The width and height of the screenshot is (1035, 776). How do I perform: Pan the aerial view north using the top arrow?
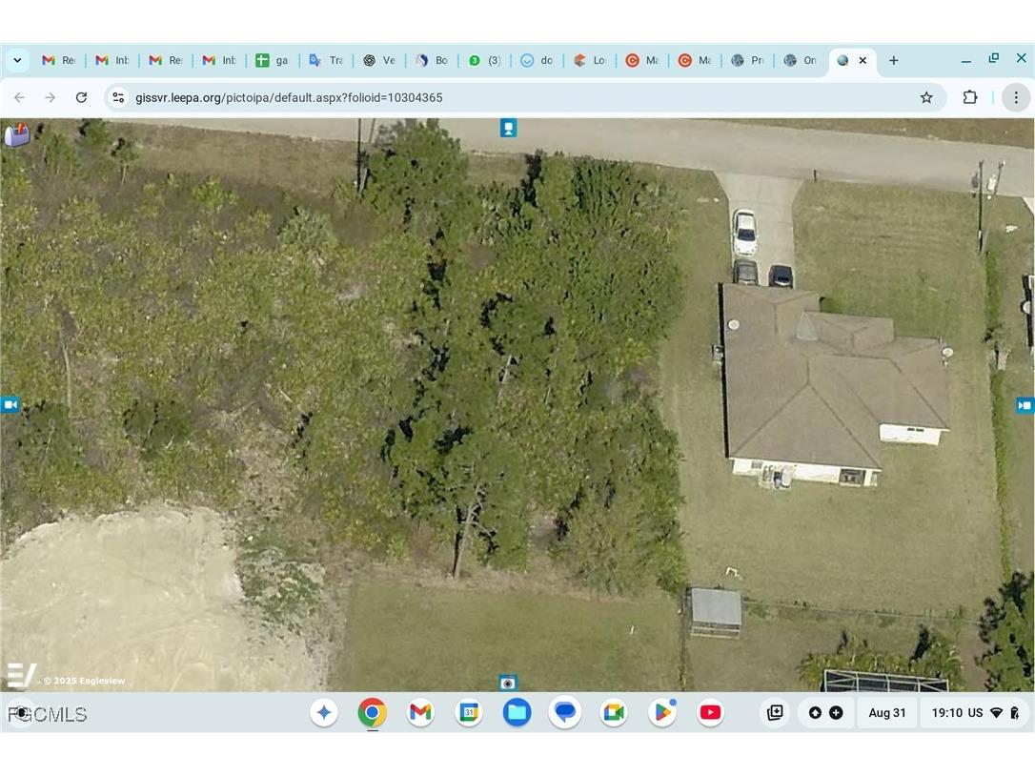508,127
